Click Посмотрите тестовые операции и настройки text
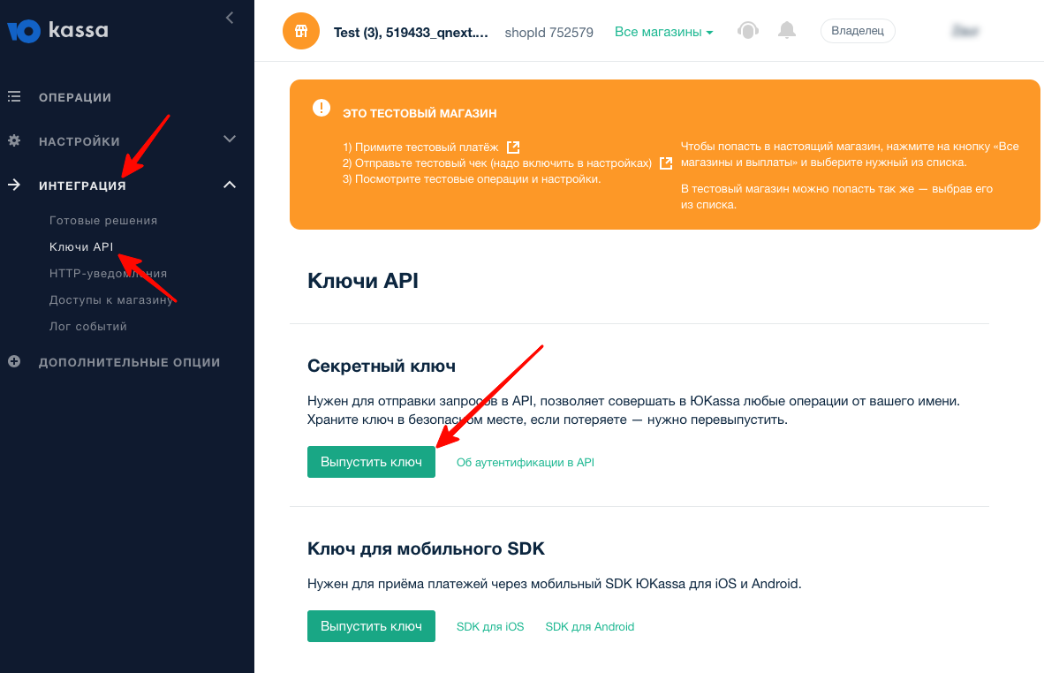 (472, 179)
